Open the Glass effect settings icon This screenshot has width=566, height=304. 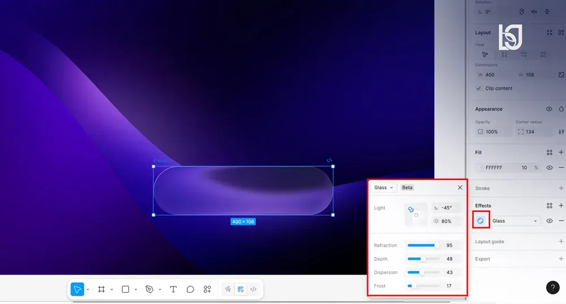point(481,221)
